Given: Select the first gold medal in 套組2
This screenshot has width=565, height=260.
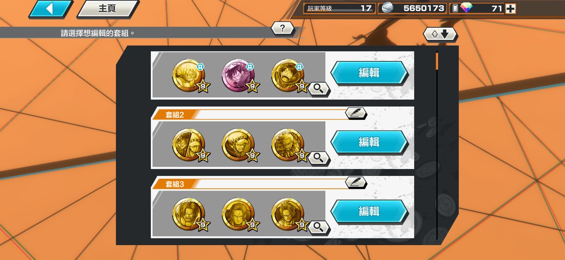Looking at the screenshot, I should tap(189, 144).
